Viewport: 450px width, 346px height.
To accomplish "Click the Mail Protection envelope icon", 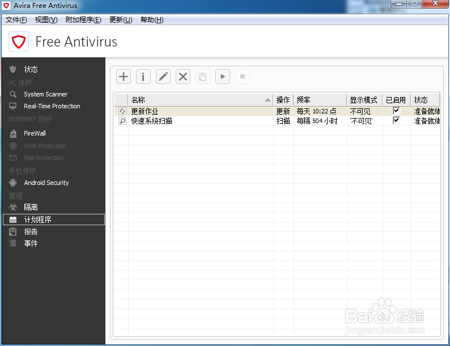I will point(13,158).
